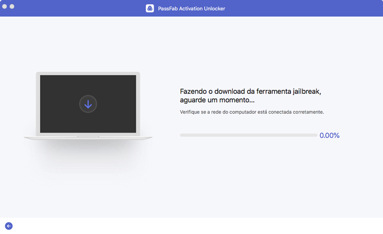Click the 'Fazendo o download da ferramenta jailbreak' heading
Viewport: 383px width, 234px height.
[250, 96]
